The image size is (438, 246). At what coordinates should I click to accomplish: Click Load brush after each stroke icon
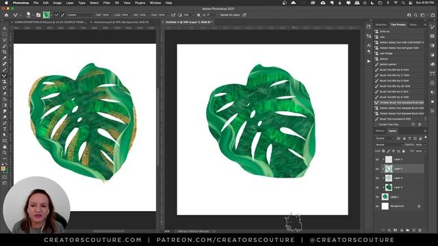click(57, 15)
